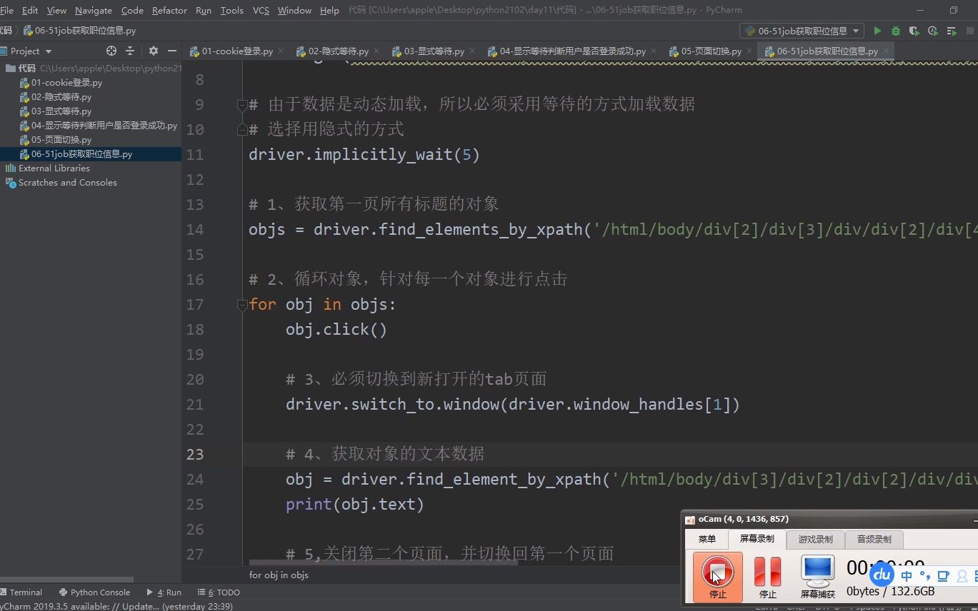
Task: Click the print(obj.text) code line
Action: click(x=355, y=505)
